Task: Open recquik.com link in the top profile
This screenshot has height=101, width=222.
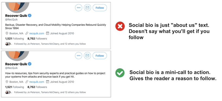Action: (x=37, y=33)
